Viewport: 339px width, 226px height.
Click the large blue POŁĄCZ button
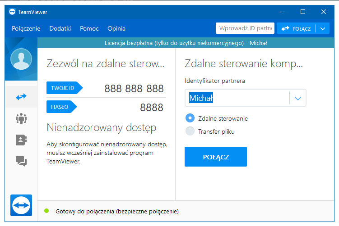(216, 157)
